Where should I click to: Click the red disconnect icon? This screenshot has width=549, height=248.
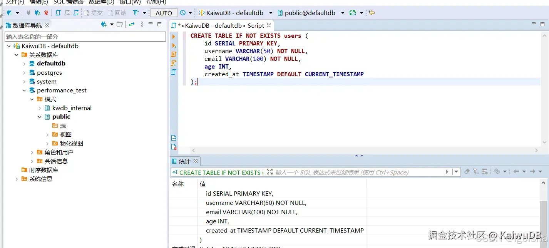coord(46,13)
